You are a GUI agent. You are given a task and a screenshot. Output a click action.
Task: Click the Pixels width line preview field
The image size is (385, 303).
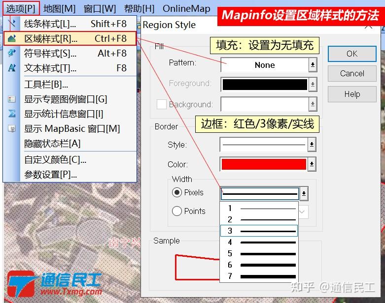tap(260, 194)
